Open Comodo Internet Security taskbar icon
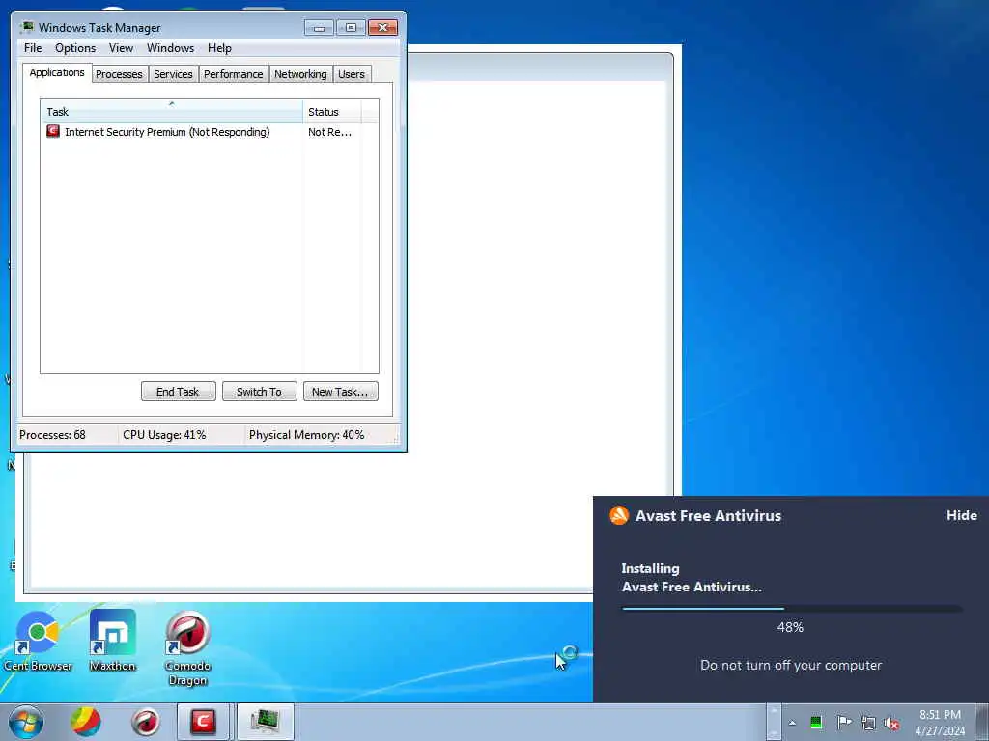The height and width of the screenshot is (741, 989). [203, 722]
